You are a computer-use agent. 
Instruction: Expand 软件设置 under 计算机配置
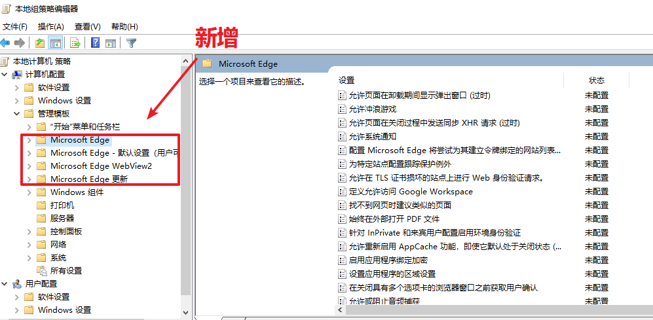point(17,88)
